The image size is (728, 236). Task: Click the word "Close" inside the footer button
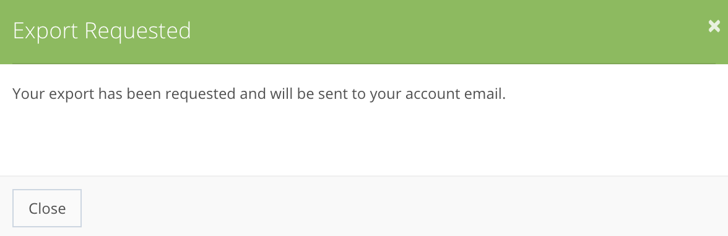(x=47, y=208)
